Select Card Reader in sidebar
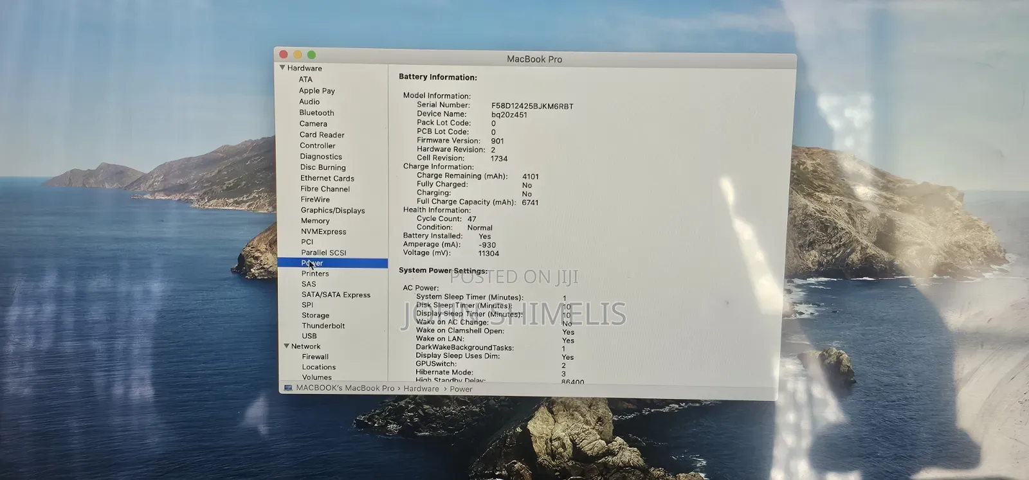1029x480 pixels. [322, 135]
